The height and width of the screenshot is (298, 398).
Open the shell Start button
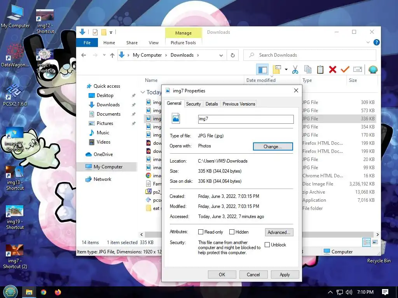coord(10,292)
